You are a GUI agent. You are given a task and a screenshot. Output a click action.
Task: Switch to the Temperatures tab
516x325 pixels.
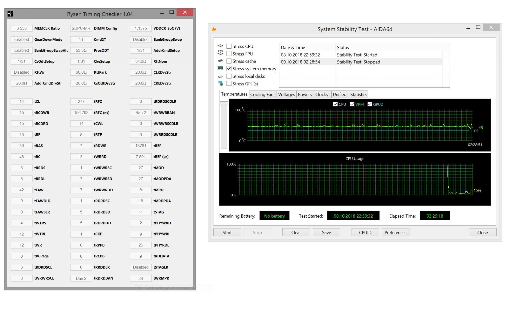pos(234,94)
